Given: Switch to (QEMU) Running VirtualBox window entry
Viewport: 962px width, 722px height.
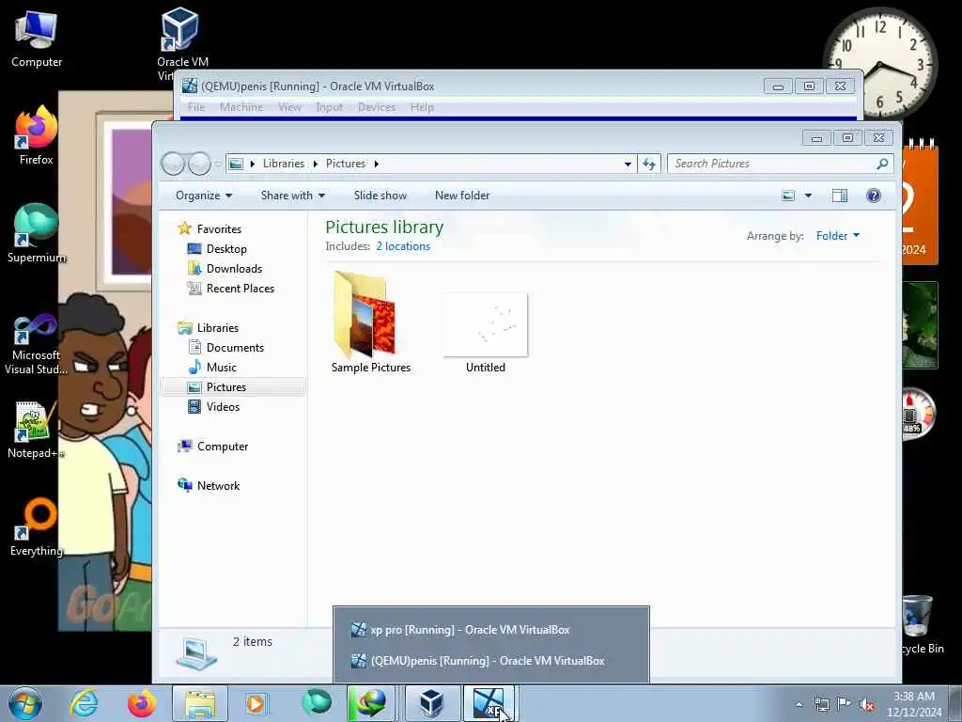Looking at the screenshot, I should point(490,661).
